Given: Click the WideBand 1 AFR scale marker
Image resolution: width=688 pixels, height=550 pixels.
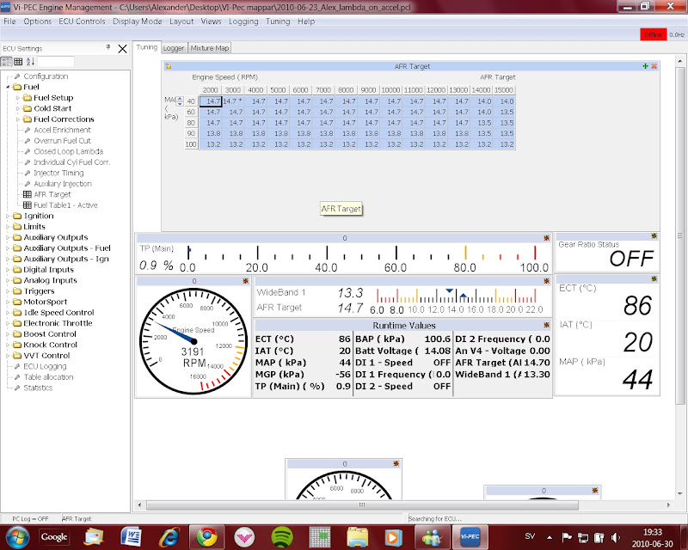Looking at the screenshot, I should [449, 290].
